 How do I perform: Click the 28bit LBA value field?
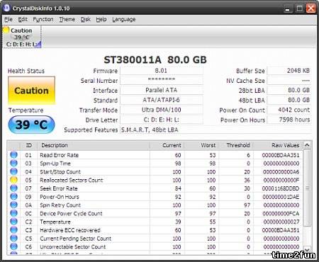pos(289,90)
